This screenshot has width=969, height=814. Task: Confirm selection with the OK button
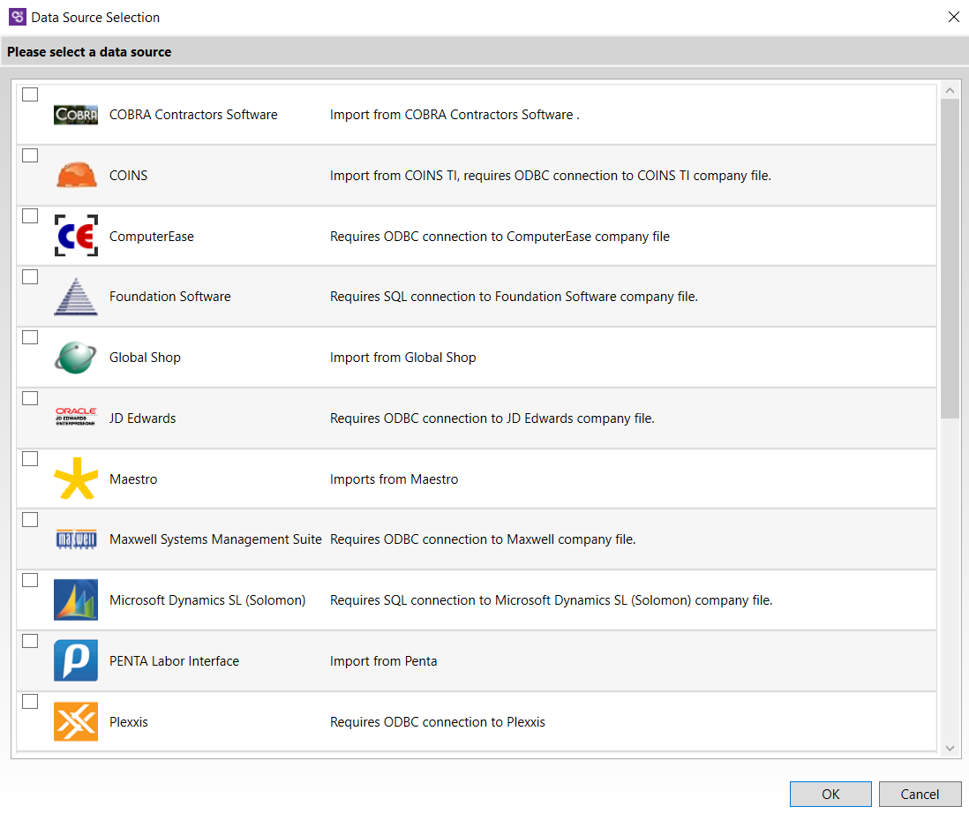[830, 795]
